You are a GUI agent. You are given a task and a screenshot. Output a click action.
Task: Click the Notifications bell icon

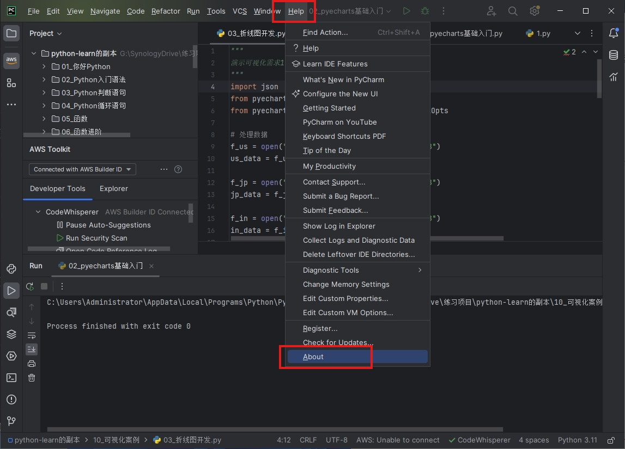[x=614, y=33]
